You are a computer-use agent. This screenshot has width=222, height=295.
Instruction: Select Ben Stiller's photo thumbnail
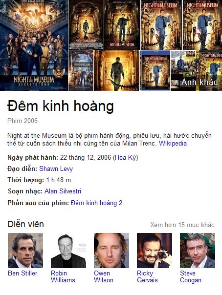tap(25, 251)
